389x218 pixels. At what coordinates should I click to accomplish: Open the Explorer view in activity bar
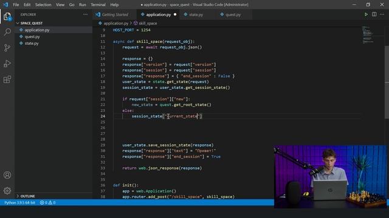(7, 16)
